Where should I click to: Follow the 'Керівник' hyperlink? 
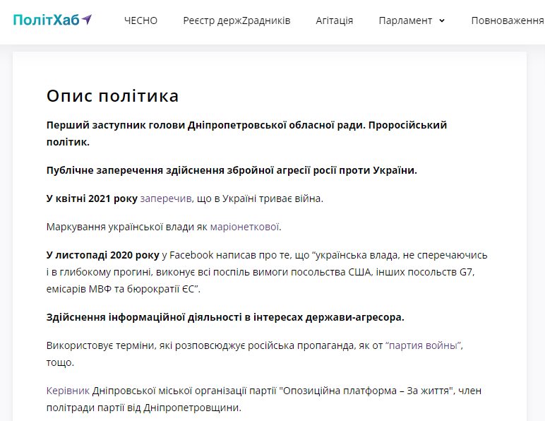[66, 391]
